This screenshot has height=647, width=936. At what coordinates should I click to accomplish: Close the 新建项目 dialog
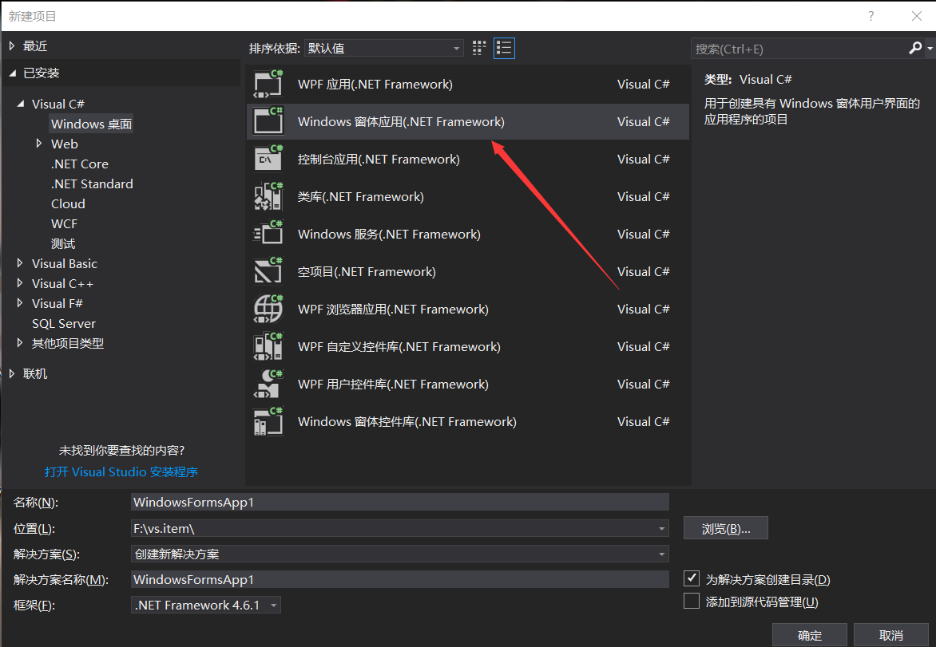point(917,16)
